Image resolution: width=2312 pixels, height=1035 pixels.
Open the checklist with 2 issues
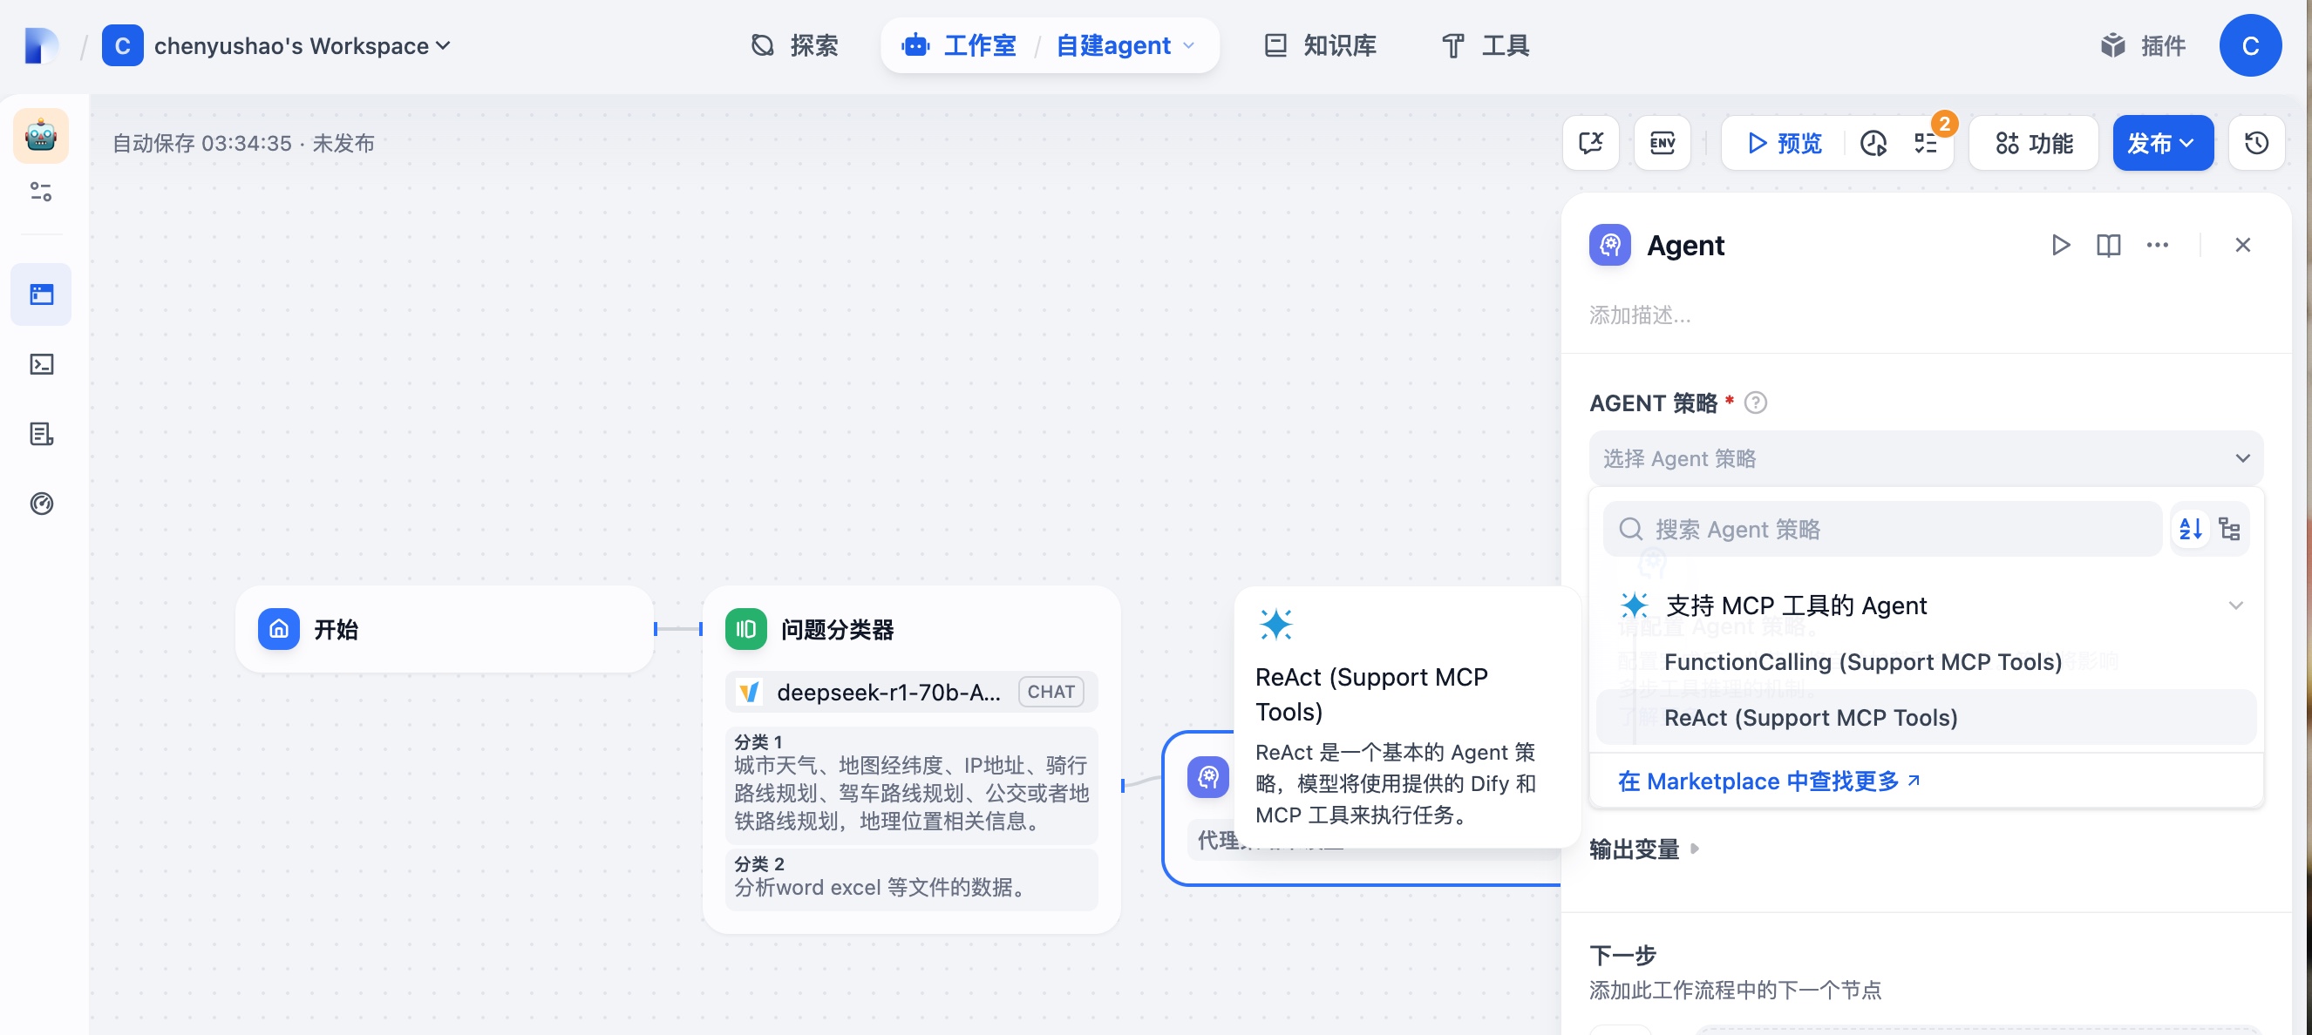(x=1925, y=144)
